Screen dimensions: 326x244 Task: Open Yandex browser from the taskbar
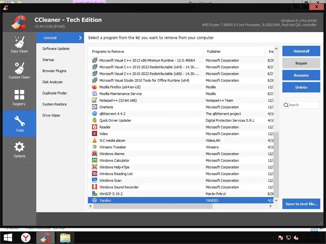click(x=26, y=238)
